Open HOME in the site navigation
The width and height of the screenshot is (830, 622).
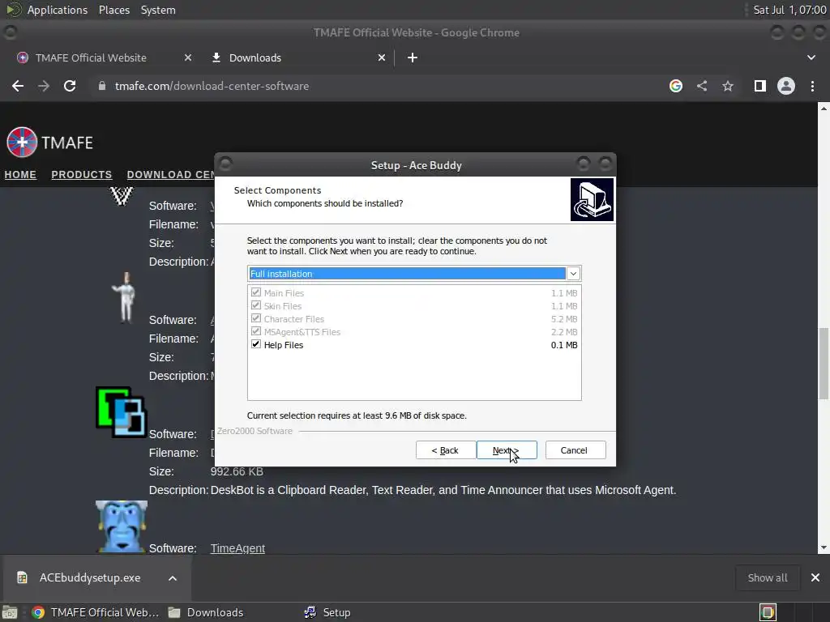coord(20,175)
